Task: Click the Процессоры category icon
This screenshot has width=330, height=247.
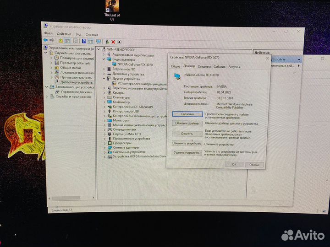Action: pos(110,143)
